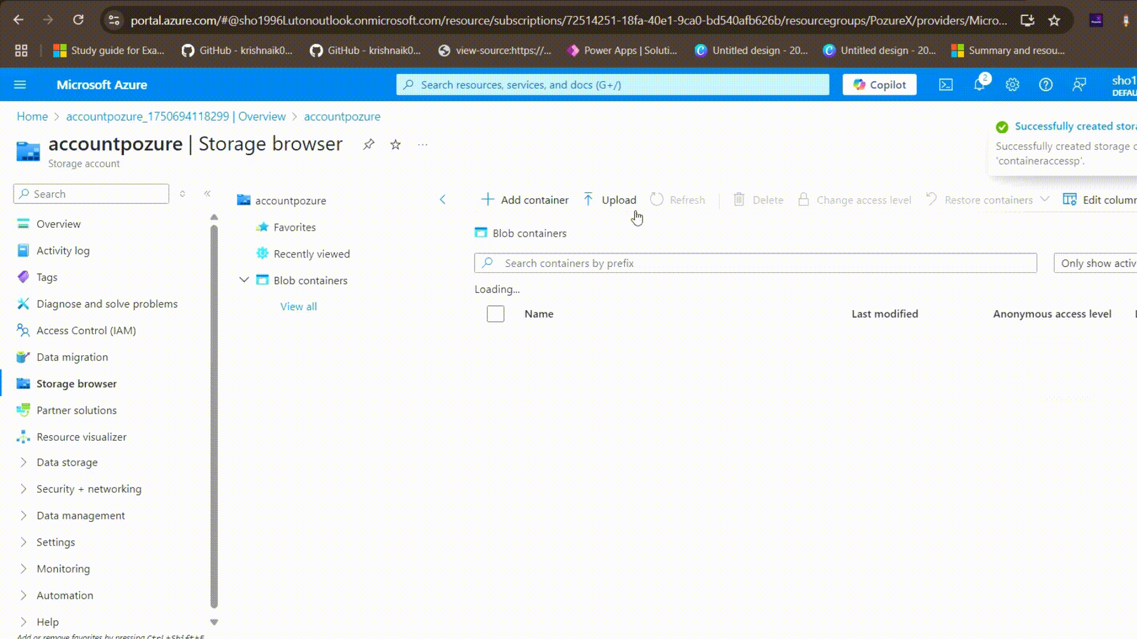Expand the Data storage section
This screenshot has width=1137, height=639.
point(24,462)
